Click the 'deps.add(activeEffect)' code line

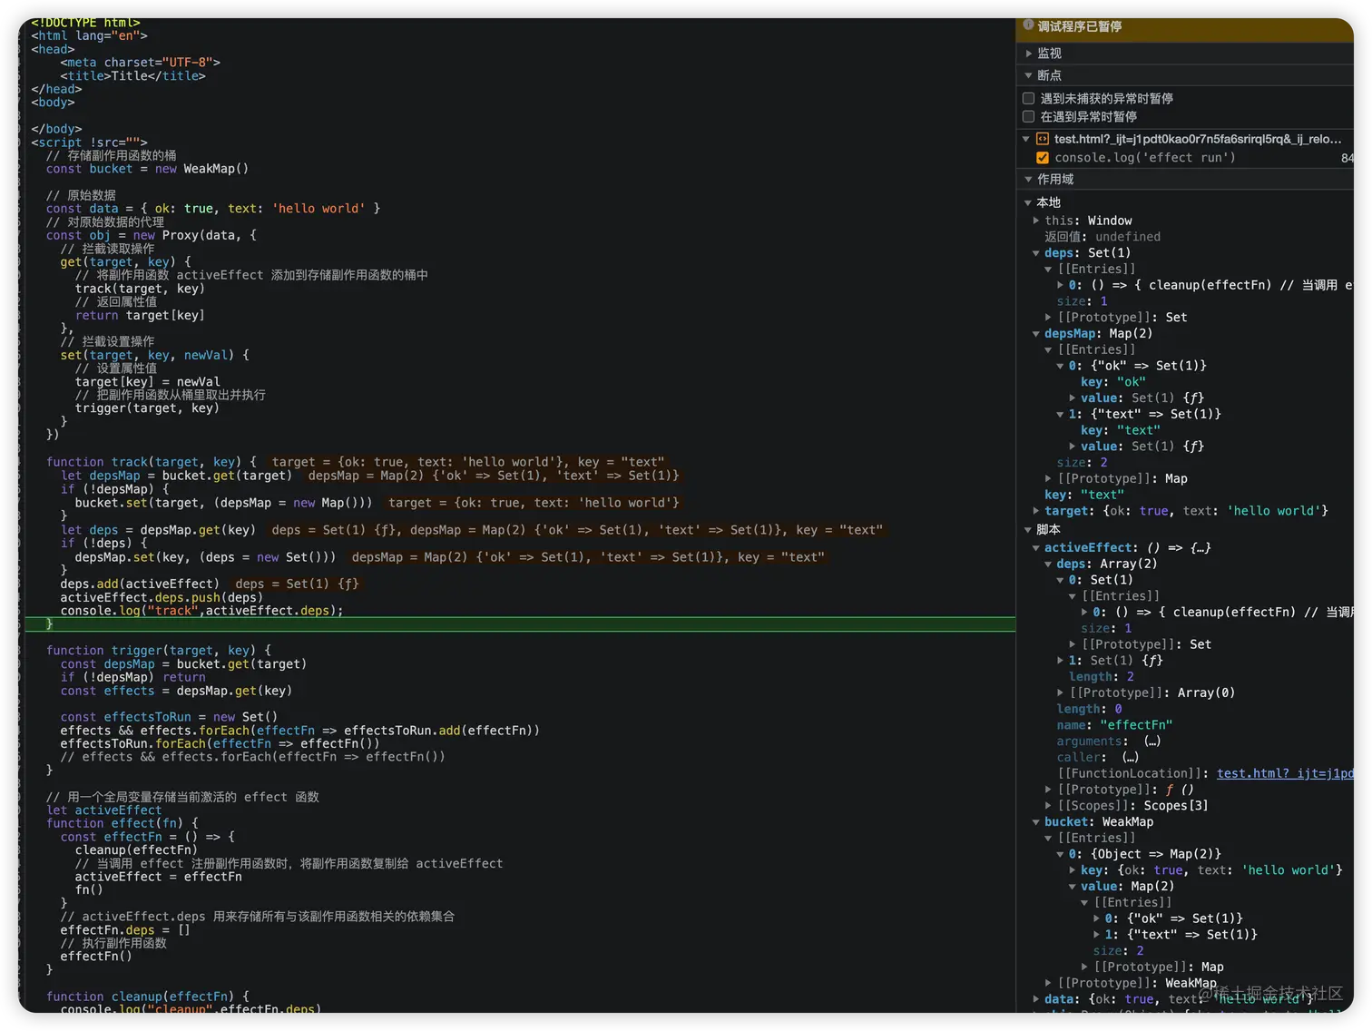140,584
